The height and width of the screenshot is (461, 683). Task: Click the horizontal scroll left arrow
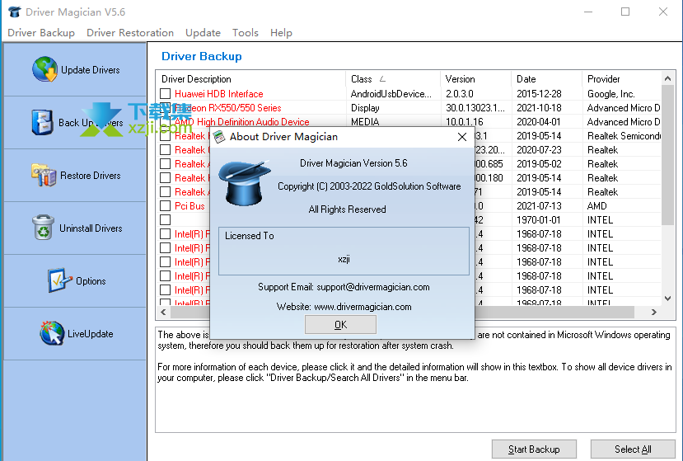click(x=163, y=312)
